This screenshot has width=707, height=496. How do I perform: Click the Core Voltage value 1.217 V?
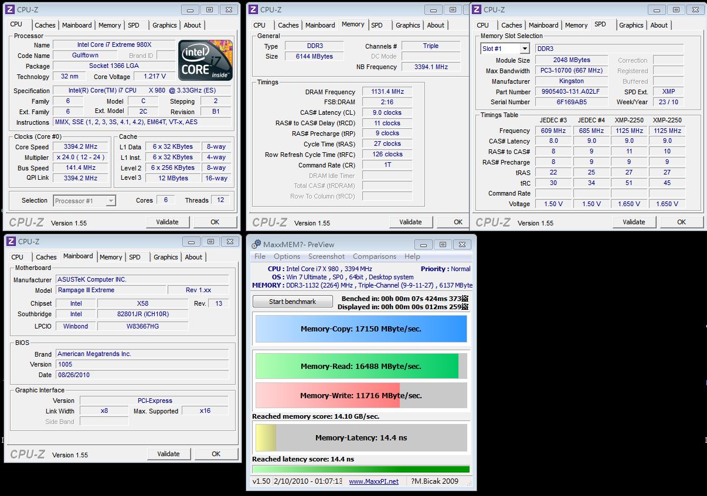click(x=154, y=77)
